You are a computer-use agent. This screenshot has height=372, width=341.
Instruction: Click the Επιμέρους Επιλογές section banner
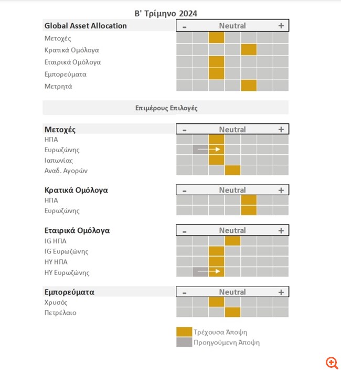[166, 108]
